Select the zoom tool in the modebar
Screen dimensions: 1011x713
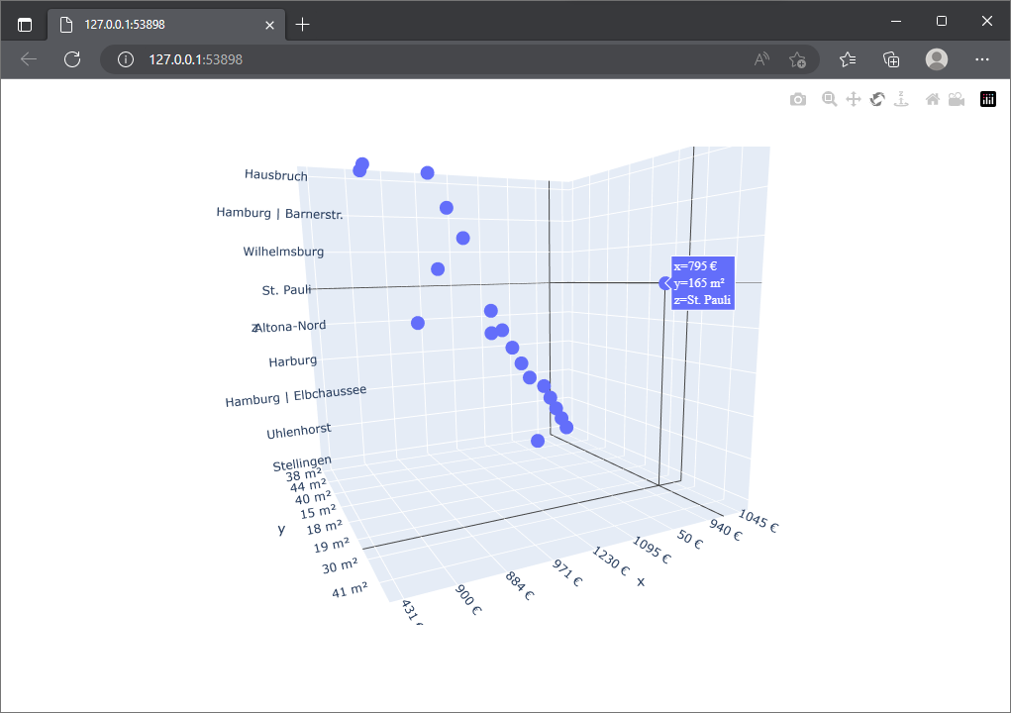(x=830, y=99)
